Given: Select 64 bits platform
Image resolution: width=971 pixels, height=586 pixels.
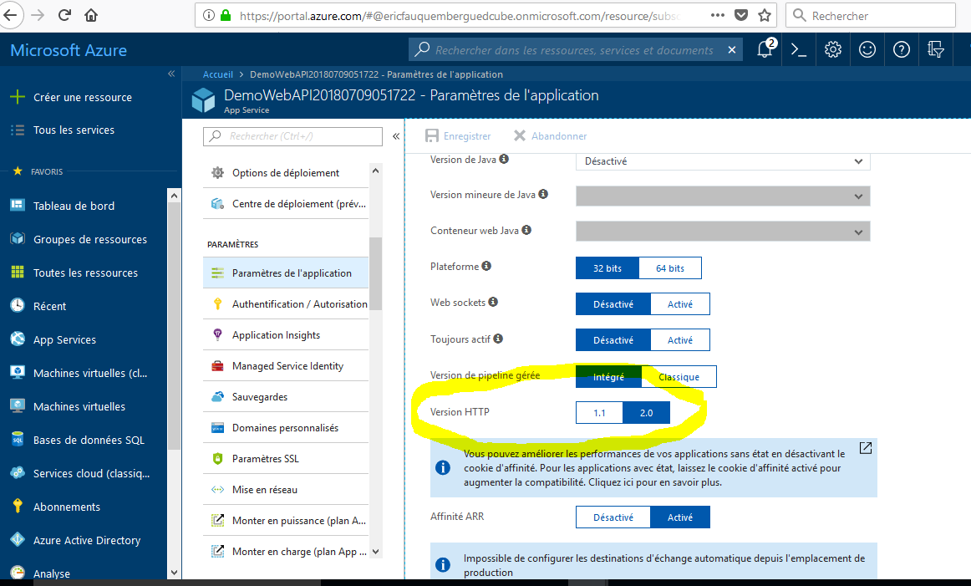Looking at the screenshot, I should 670,268.
